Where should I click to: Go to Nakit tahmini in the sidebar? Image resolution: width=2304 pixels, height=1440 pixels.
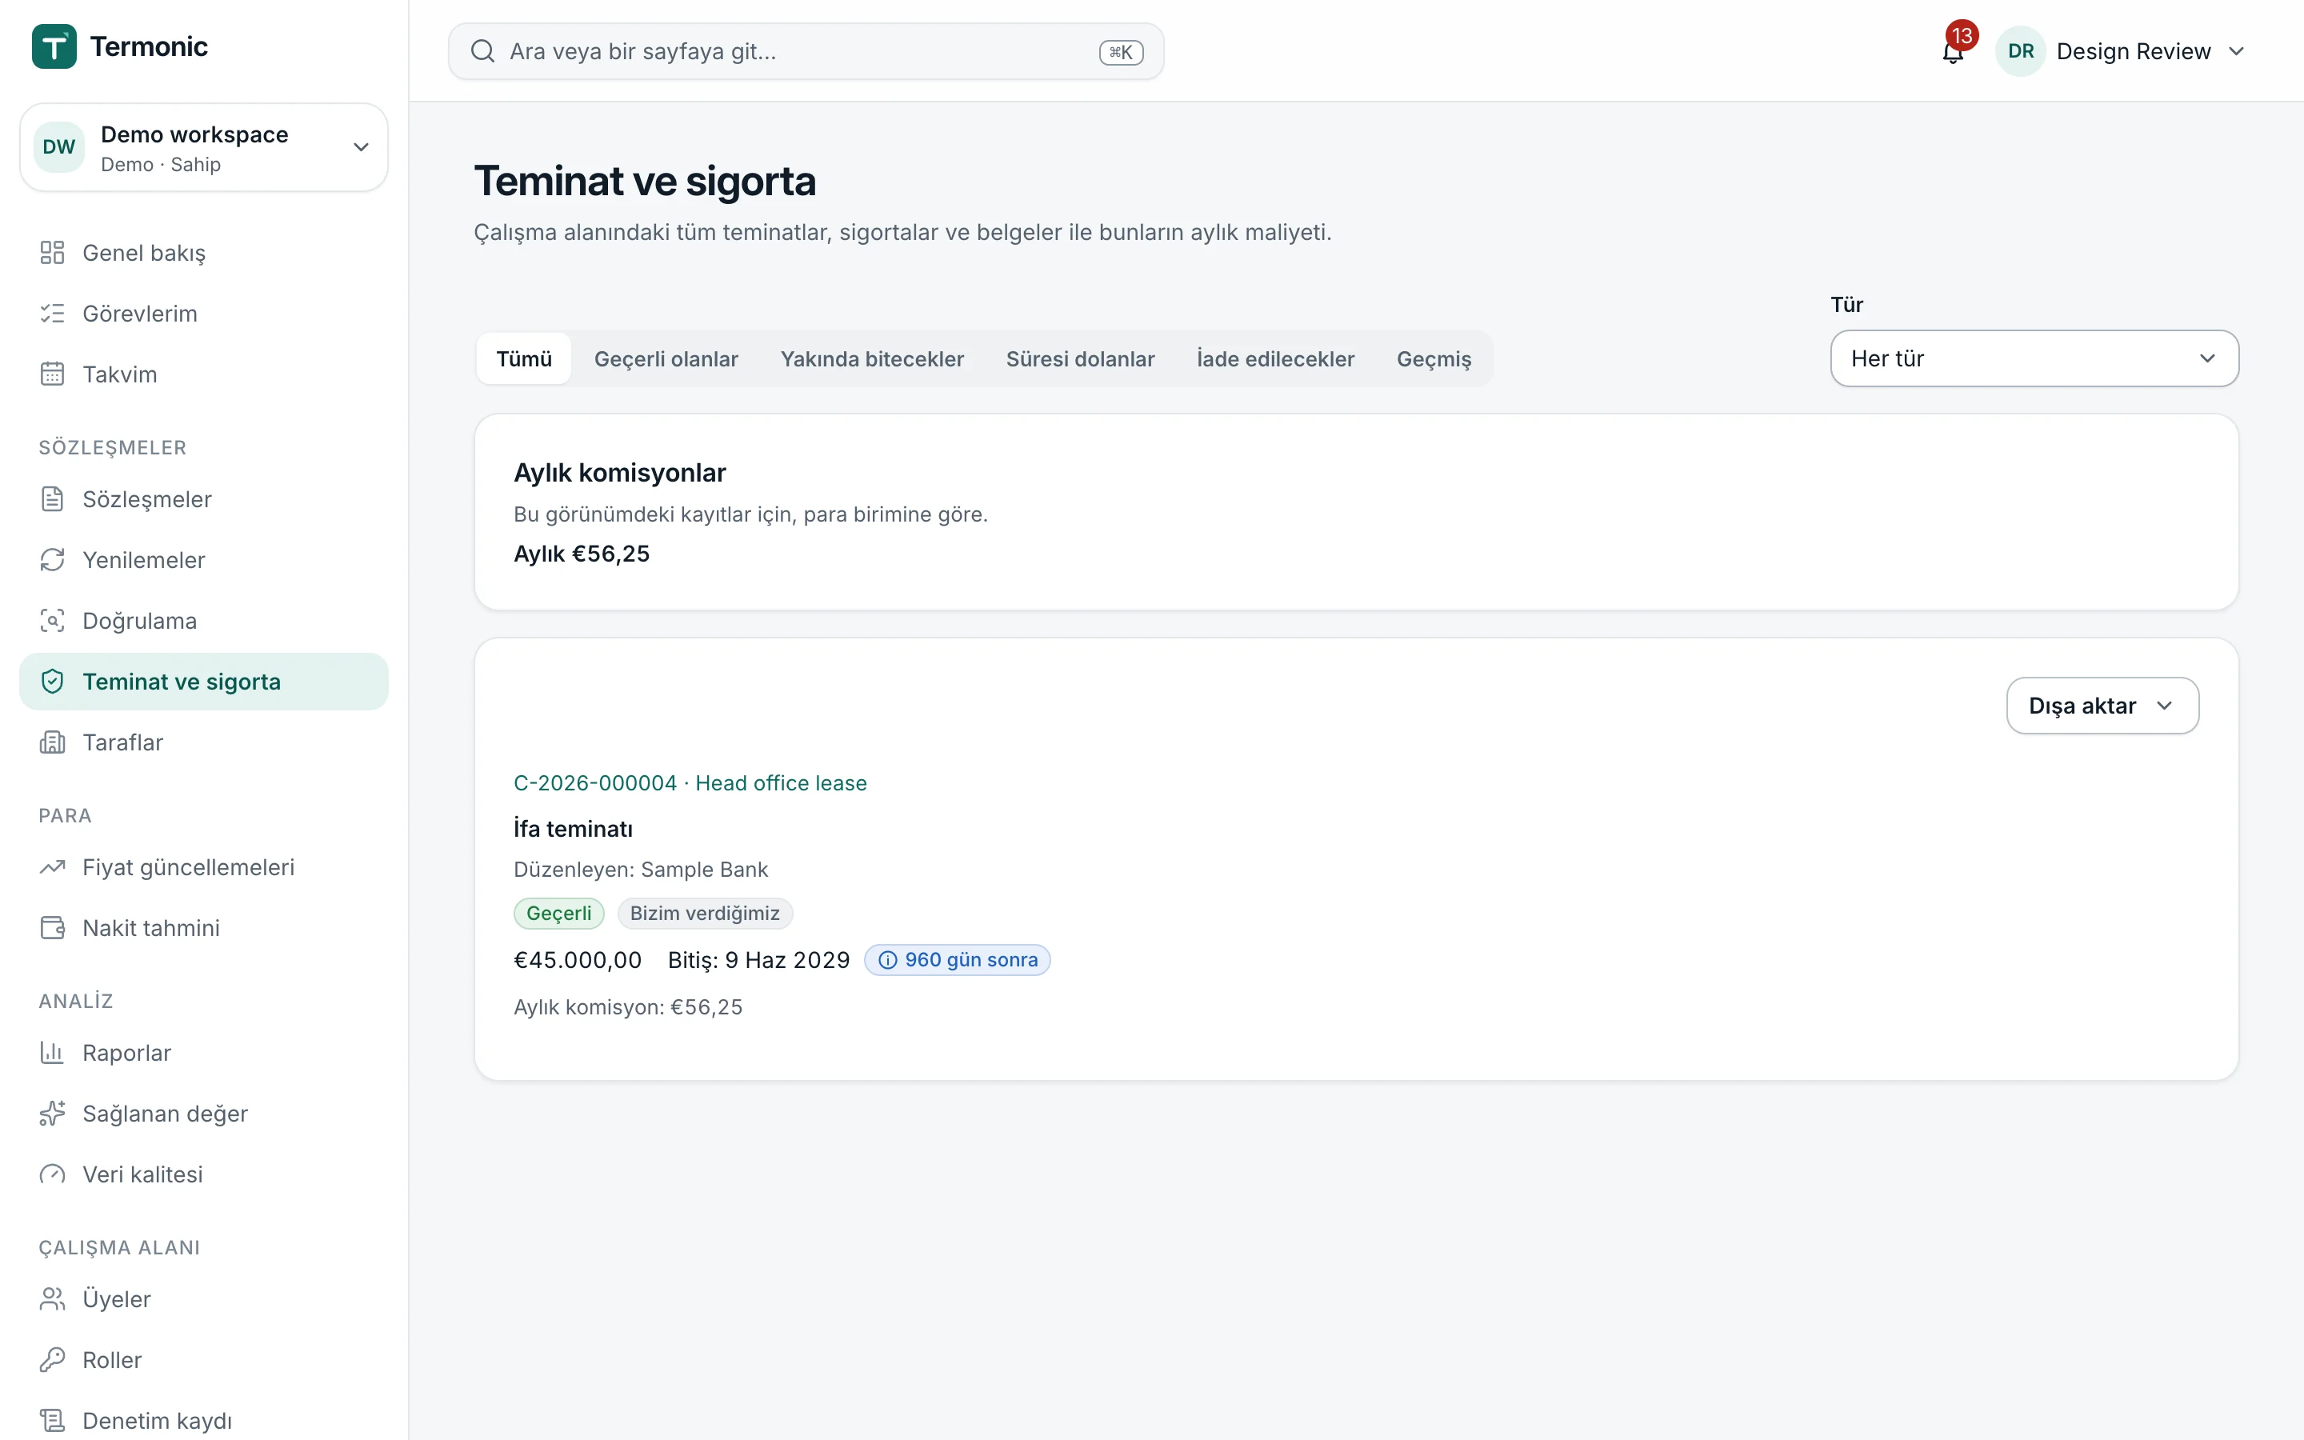[x=204, y=929]
